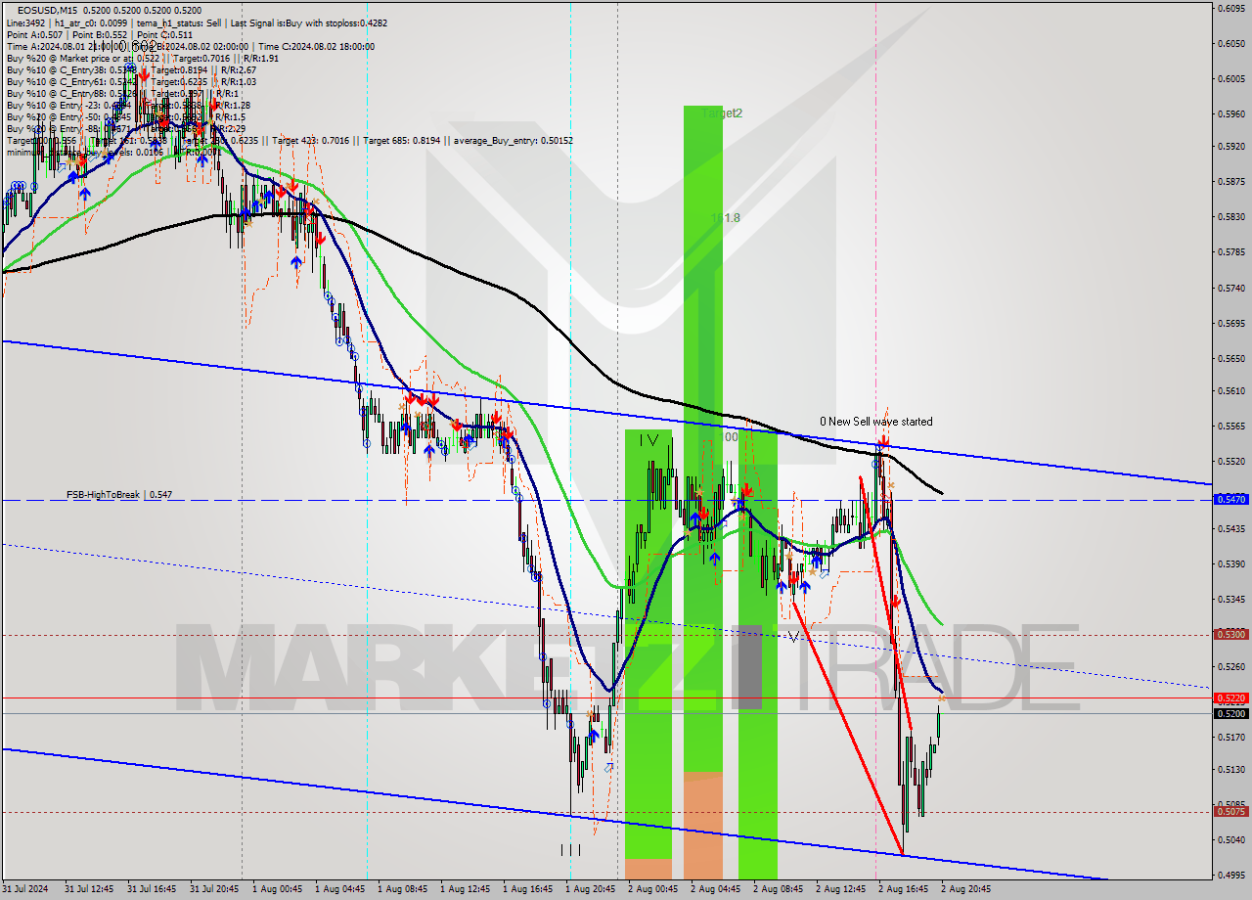Click the 161.8 Fibonacci level label
This screenshot has width=1252, height=900.
[x=725, y=218]
